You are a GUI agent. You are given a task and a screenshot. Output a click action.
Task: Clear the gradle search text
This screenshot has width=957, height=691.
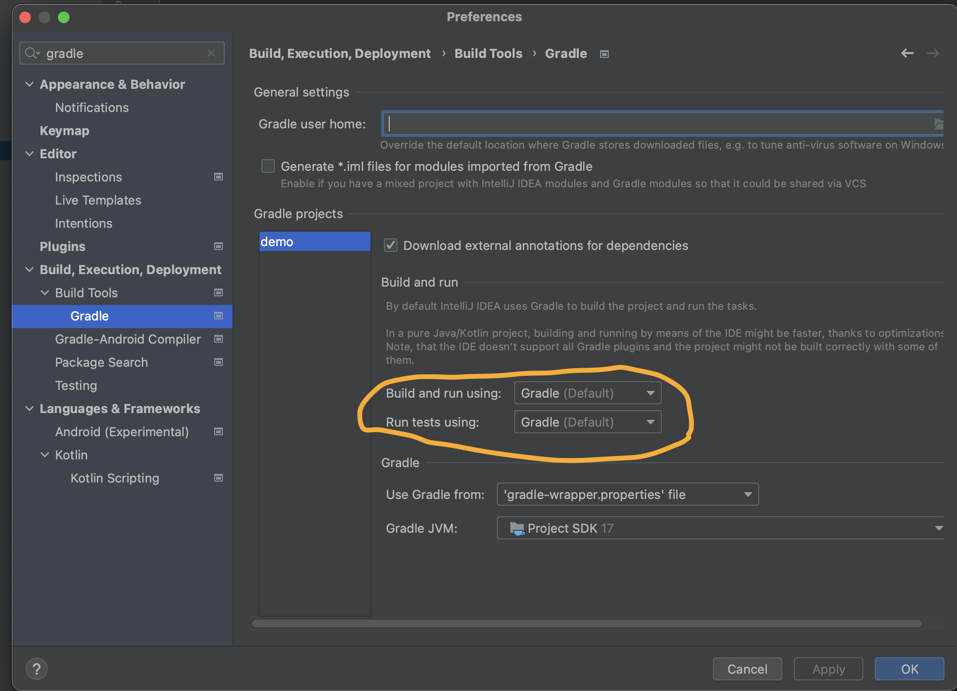pyautogui.click(x=211, y=53)
